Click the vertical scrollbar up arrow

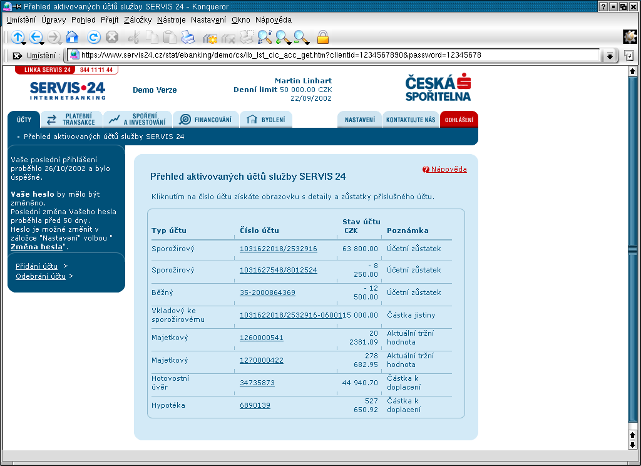[x=632, y=71]
